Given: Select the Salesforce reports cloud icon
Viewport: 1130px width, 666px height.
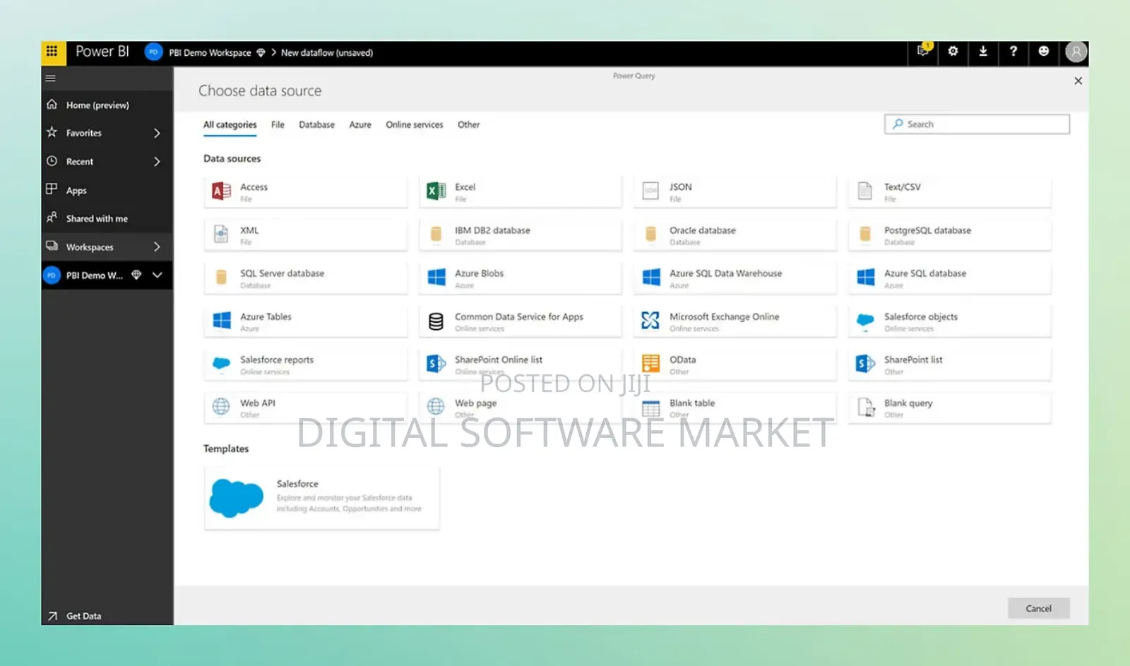Looking at the screenshot, I should pos(222,364).
